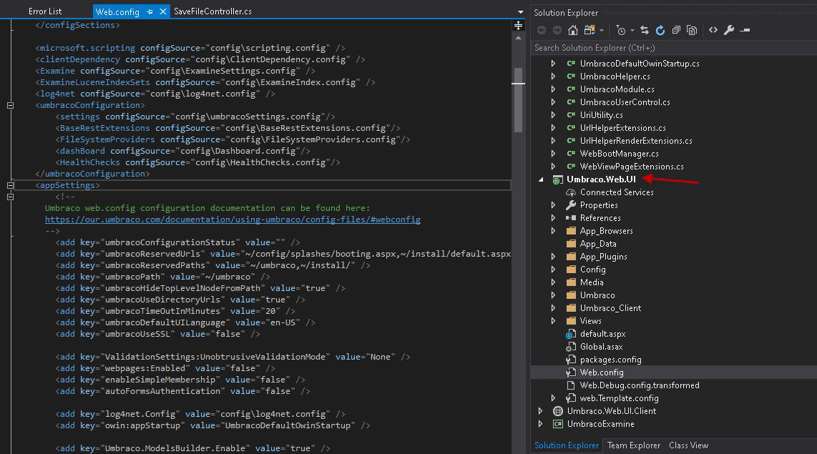
Task: Click the App_Plugins folder icon
Action: (x=571, y=257)
